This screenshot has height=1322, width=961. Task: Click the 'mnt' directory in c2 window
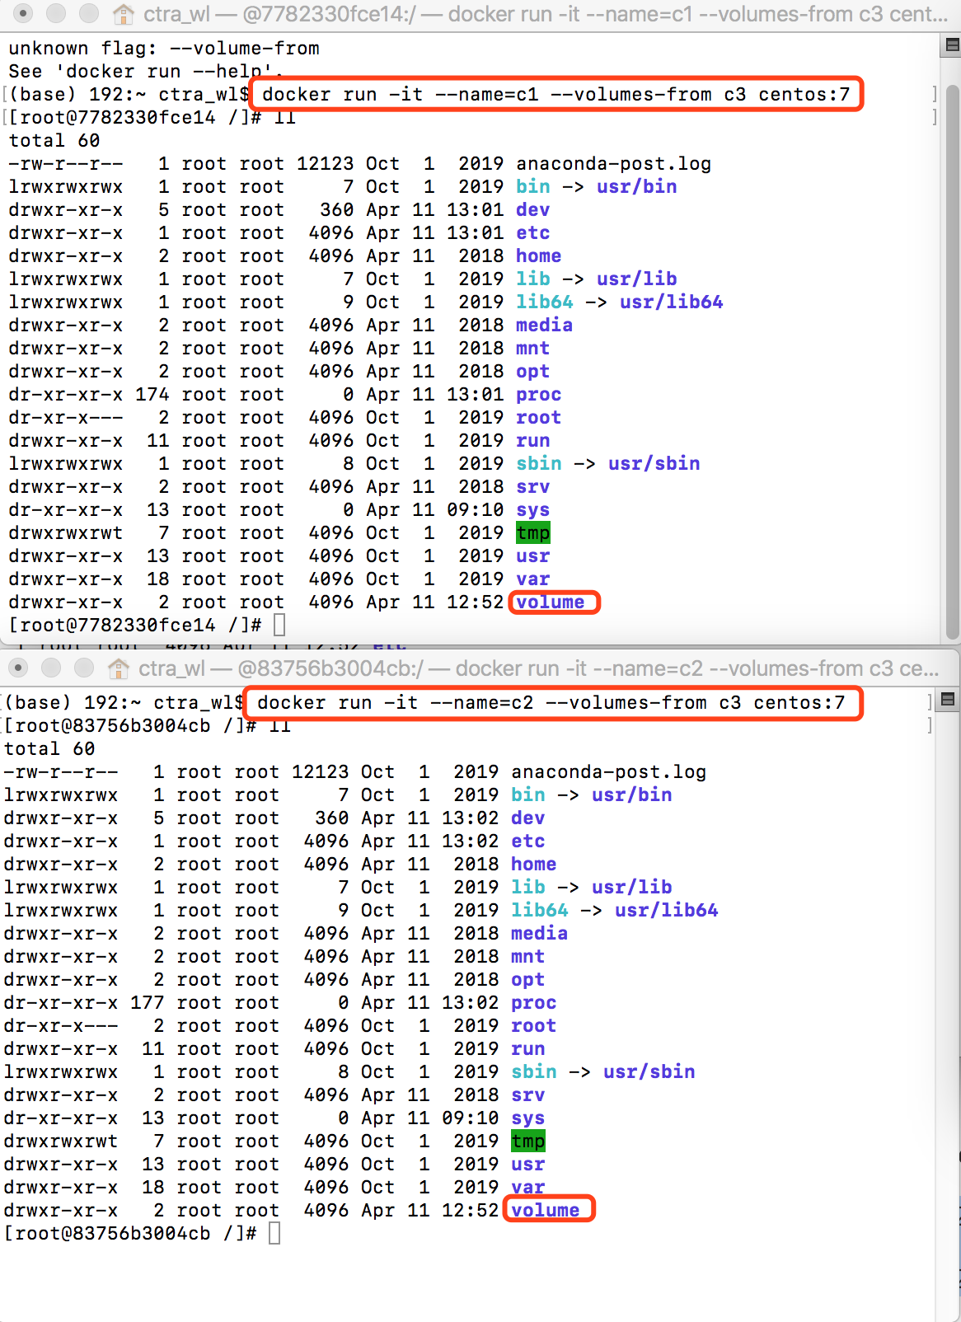(x=528, y=957)
